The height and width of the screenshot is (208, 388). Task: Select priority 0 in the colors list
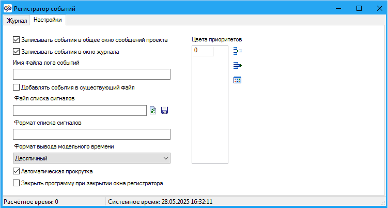203,51
